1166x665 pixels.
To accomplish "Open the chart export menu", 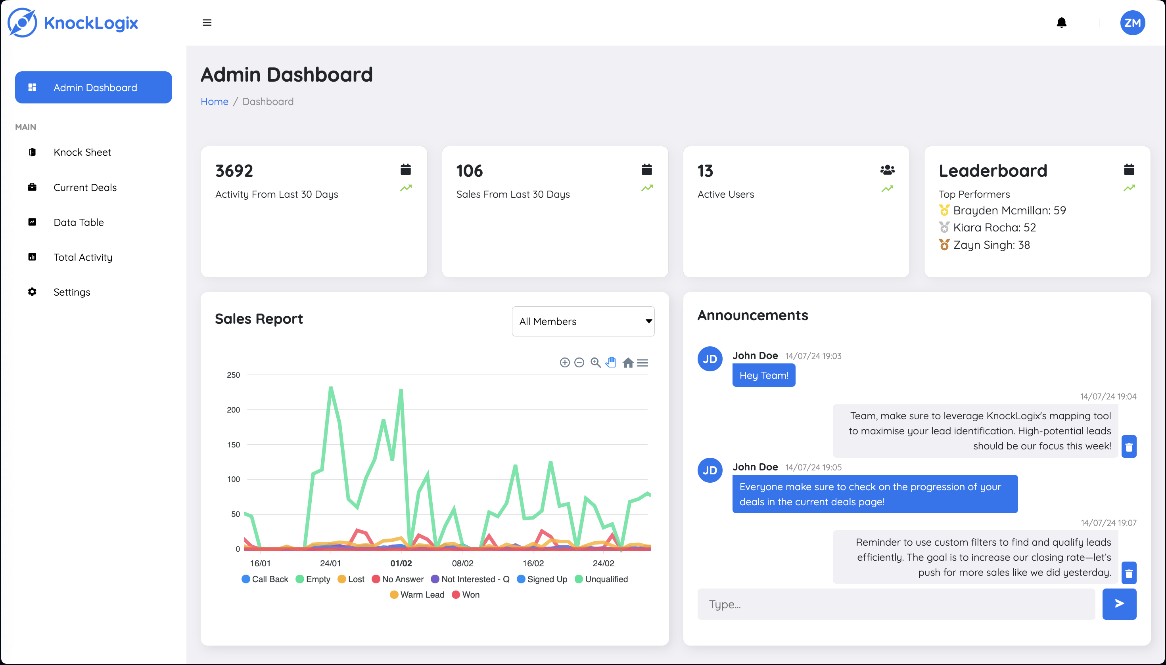I will (642, 363).
